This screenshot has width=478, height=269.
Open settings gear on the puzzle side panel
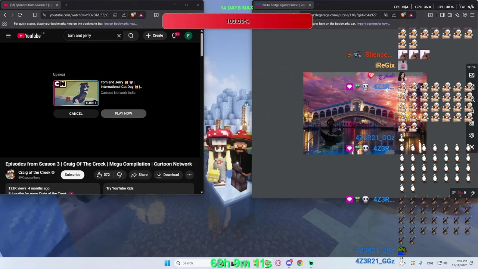point(472,135)
